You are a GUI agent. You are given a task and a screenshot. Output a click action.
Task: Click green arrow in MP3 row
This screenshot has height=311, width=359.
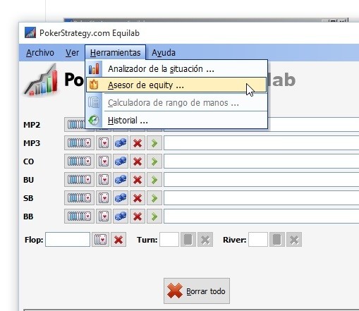[x=154, y=142]
